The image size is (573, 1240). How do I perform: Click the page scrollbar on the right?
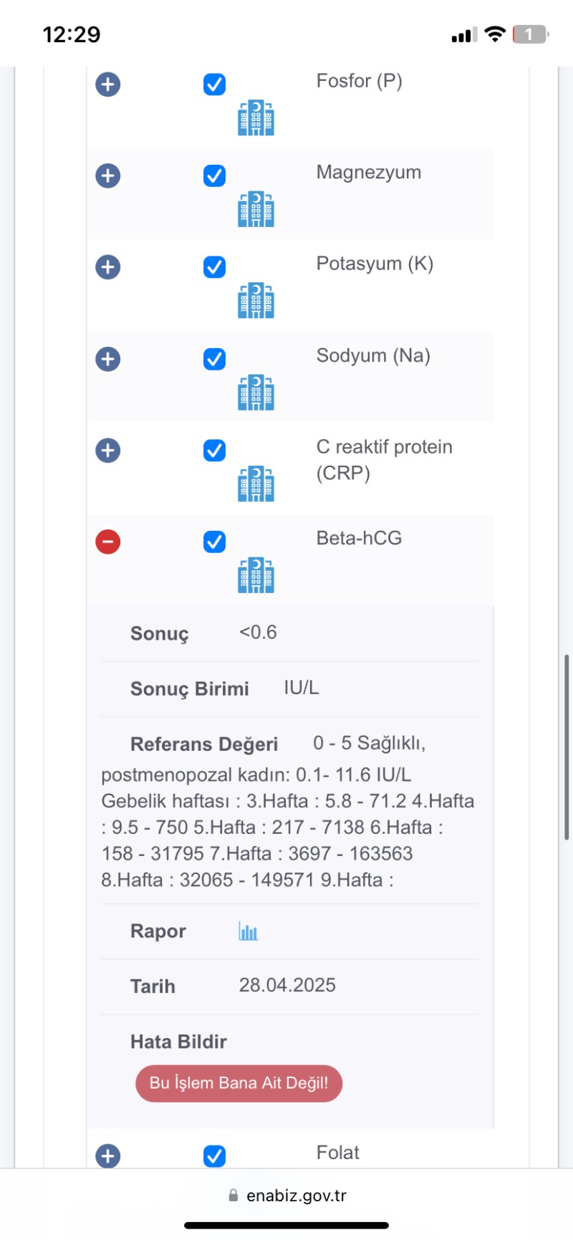coord(567,746)
